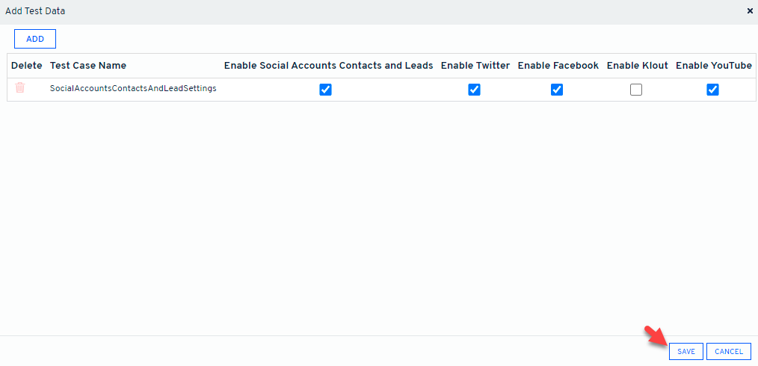Check the Enable Klout checkbox
The width and height of the screenshot is (758, 366).
[x=636, y=90]
